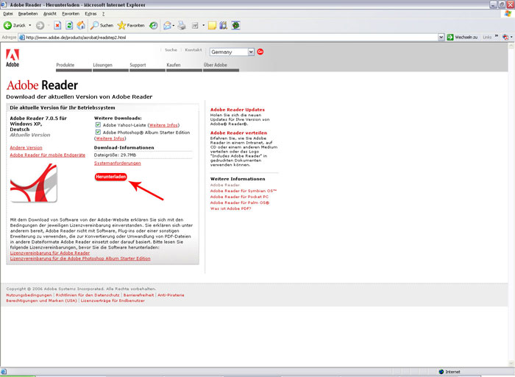Open the Kaufen navigation tab
515x377 pixels.
(174, 65)
